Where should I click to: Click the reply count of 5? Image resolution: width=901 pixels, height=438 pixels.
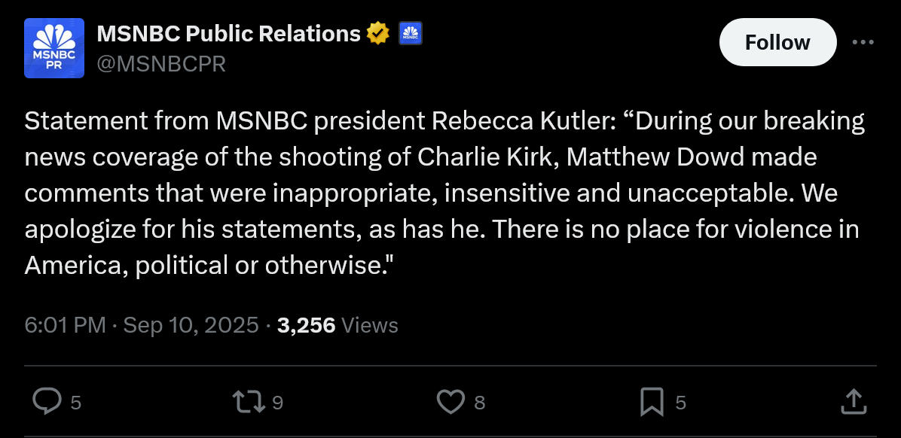[75, 403]
